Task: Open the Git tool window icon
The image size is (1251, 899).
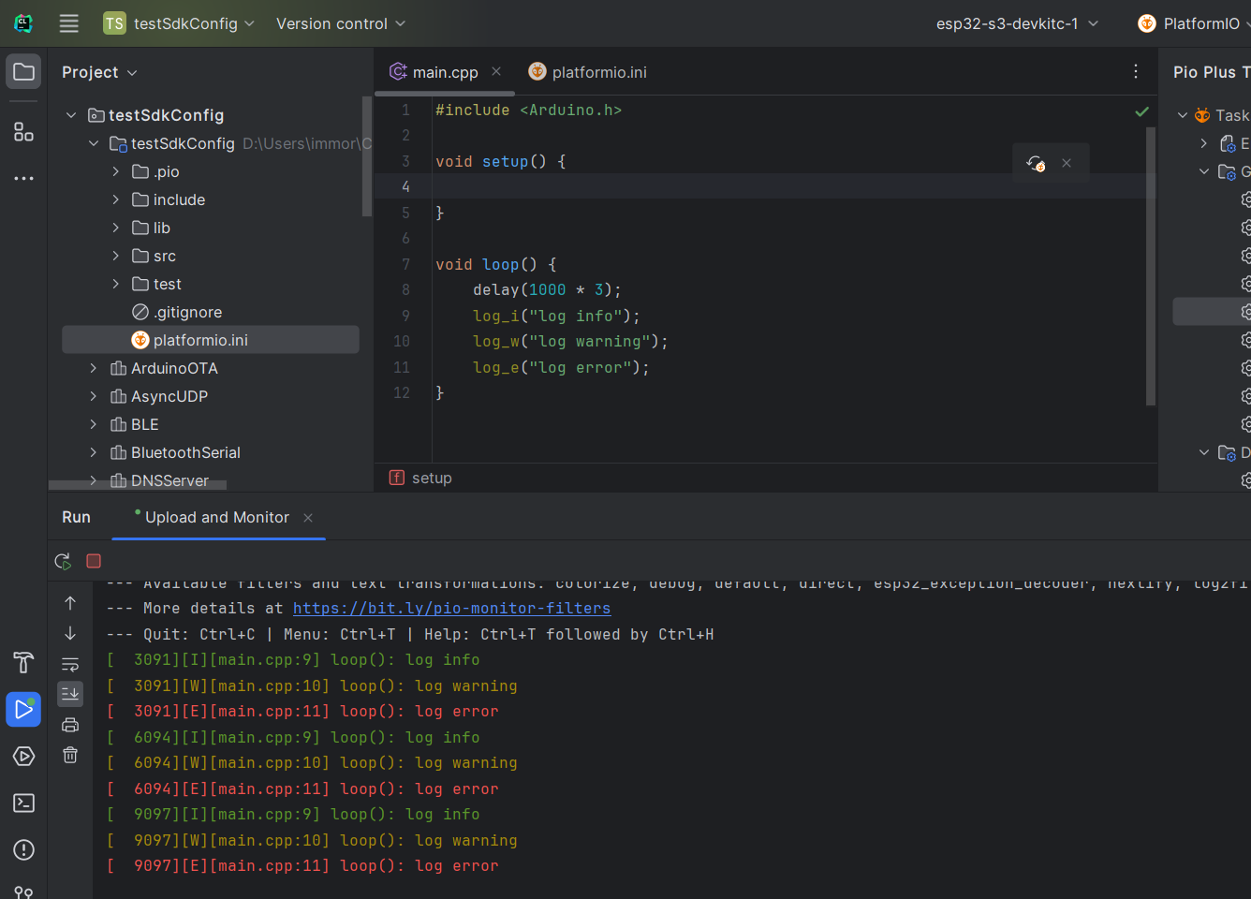Action: 23,892
